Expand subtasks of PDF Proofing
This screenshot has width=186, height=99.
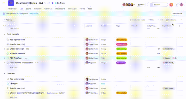(x=5, y=58)
